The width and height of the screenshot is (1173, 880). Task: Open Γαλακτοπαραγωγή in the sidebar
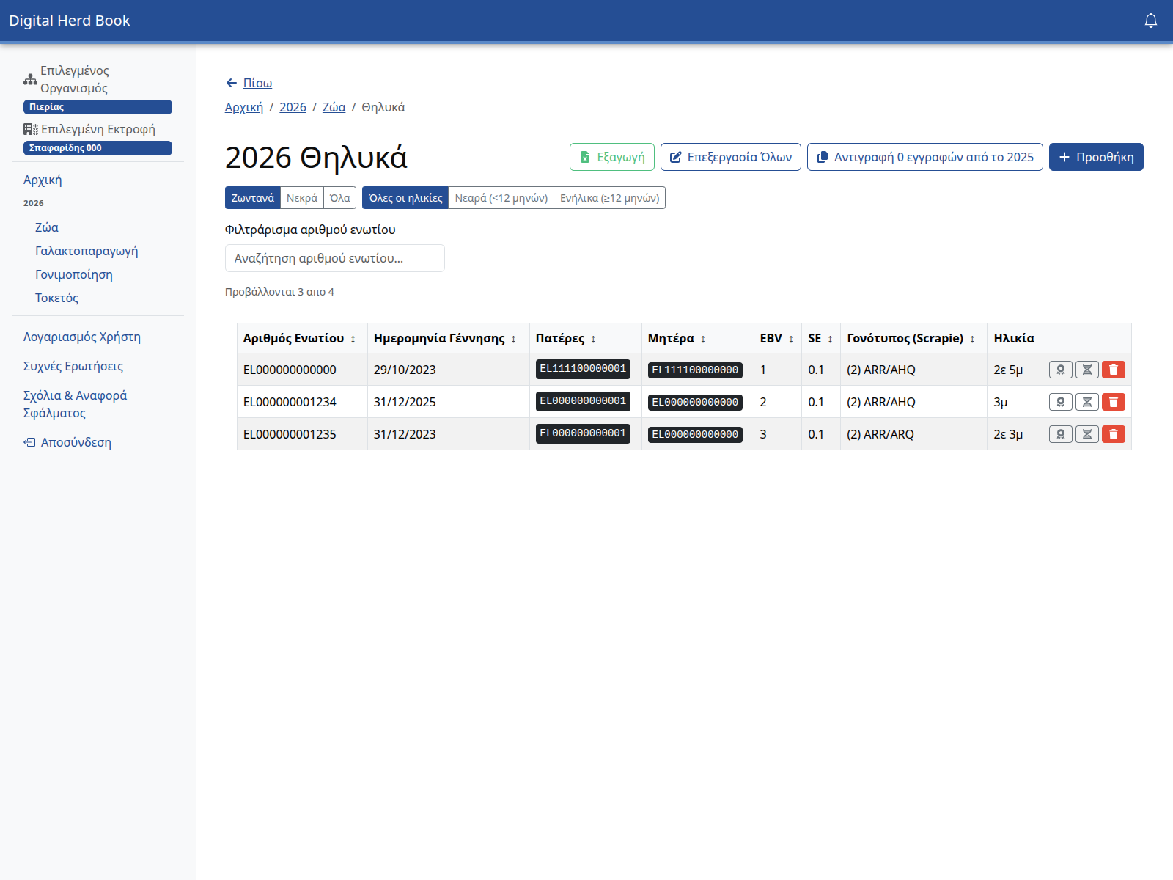tap(87, 251)
